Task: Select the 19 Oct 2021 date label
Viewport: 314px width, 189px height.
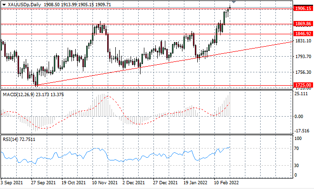Action: coord(74,183)
